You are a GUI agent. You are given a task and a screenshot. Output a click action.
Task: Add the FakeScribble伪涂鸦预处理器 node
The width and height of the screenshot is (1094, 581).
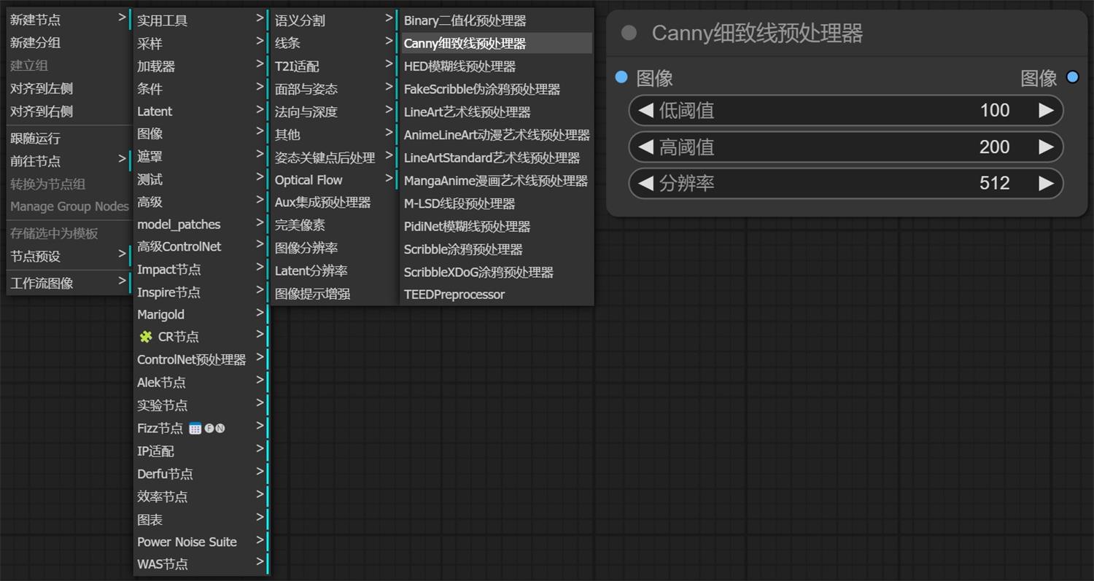pyautogui.click(x=497, y=89)
